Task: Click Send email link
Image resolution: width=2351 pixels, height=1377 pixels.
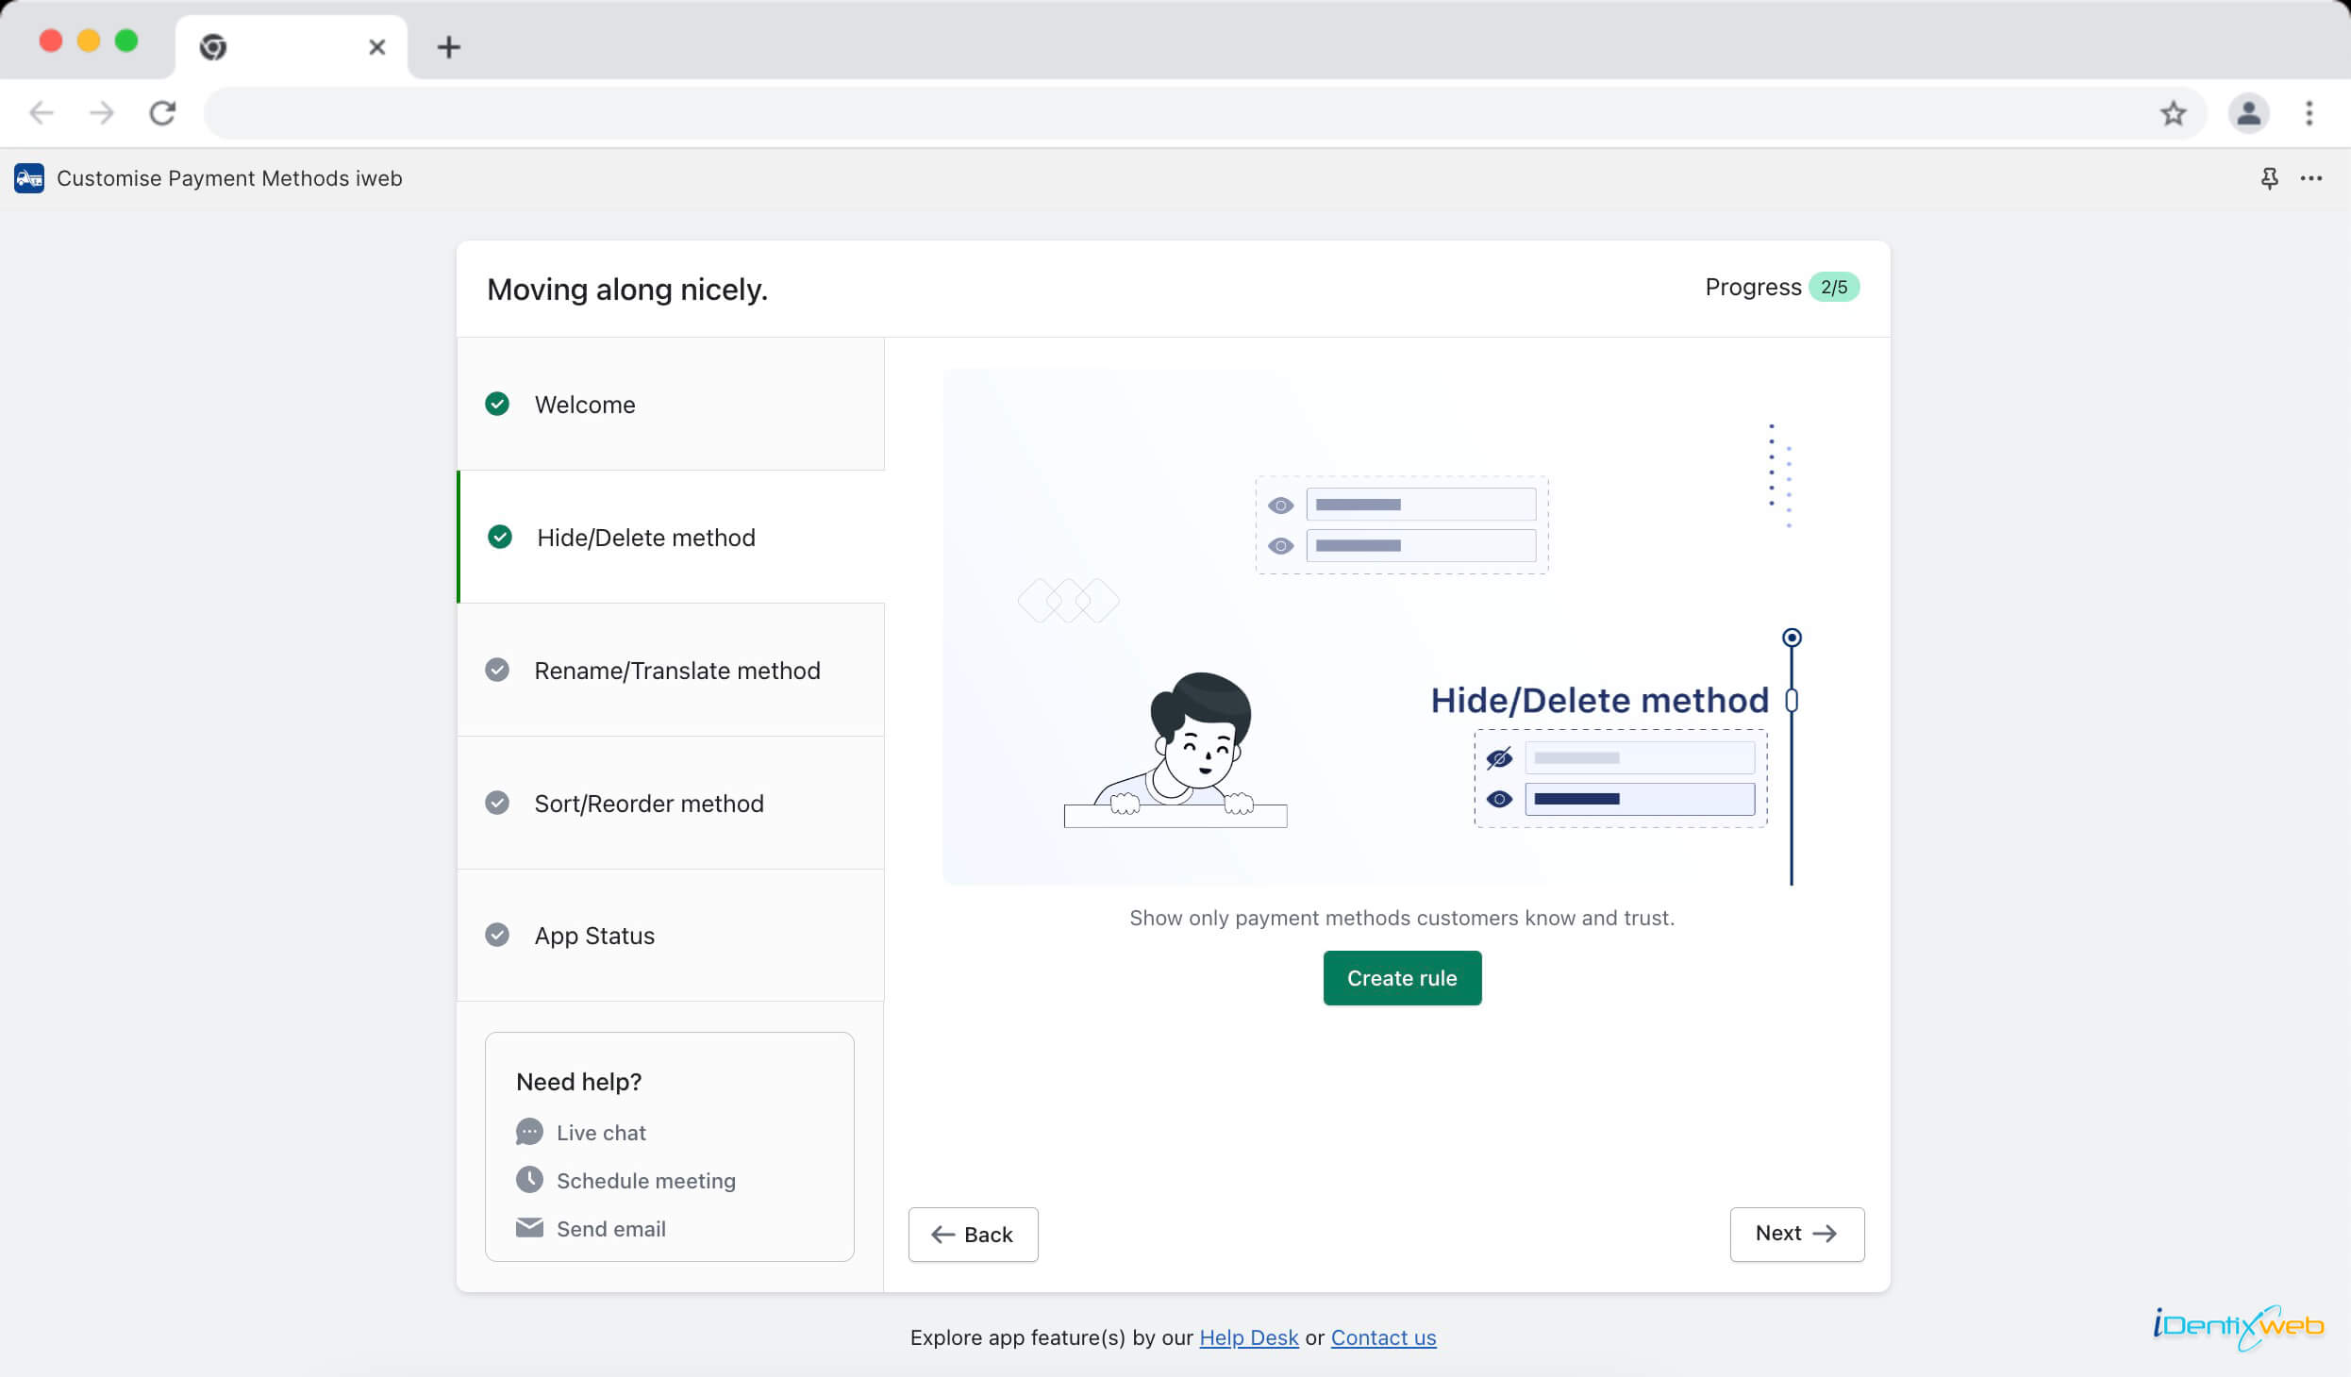Action: pos(611,1229)
